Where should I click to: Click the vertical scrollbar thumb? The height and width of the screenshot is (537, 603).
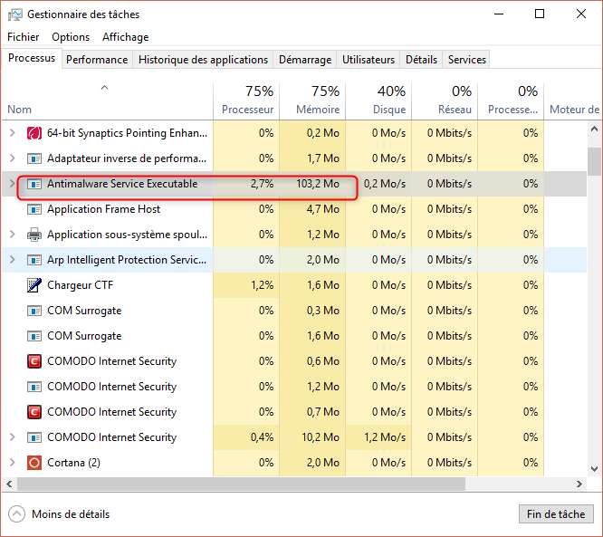pos(594,161)
